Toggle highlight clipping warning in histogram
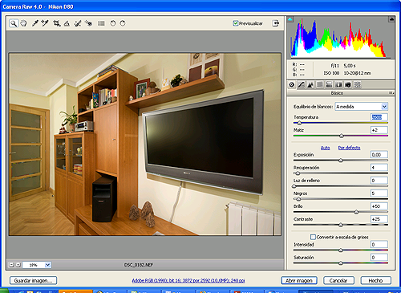The height and width of the screenshot is (293, 401). click(x=391, y=19)
